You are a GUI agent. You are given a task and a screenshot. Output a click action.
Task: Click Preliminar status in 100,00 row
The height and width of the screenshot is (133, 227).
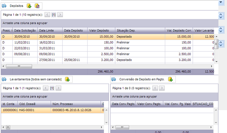point(140,48)
